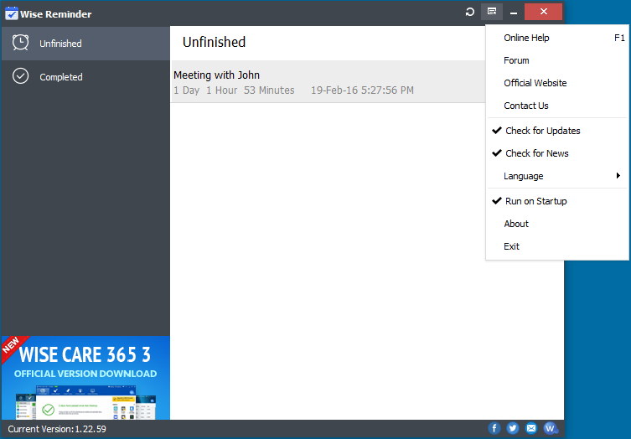
Task: Click the refresh icon in title bar
Action: click(471, 12)
